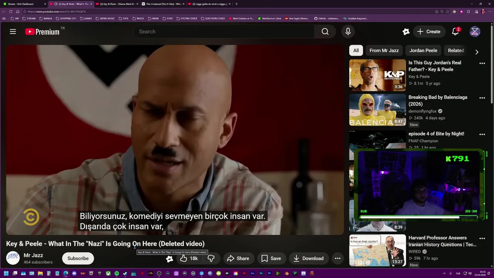
Task: Click the browser address bar URL
Action: 57,12
